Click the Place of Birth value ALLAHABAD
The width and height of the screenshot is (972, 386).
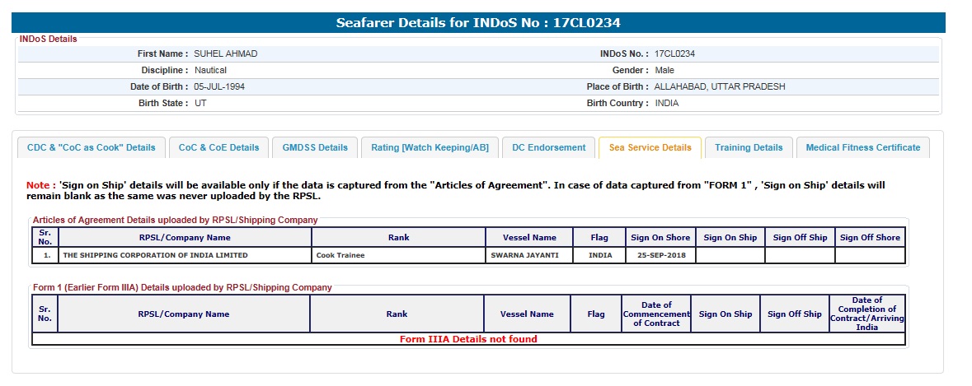pyautogui.click(x=720, y=87)
